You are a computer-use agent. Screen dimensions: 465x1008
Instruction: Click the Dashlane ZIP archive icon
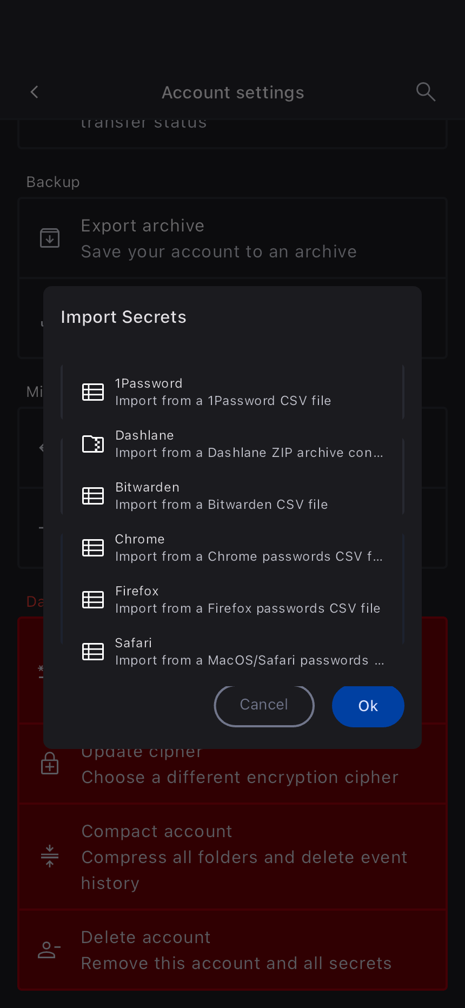[x=93, y=444]
